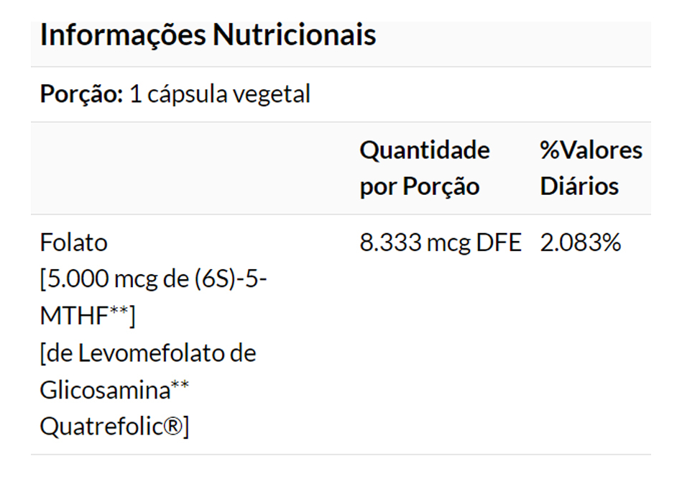Click the 8.333 mcg DFE amount

coord(440,242)
